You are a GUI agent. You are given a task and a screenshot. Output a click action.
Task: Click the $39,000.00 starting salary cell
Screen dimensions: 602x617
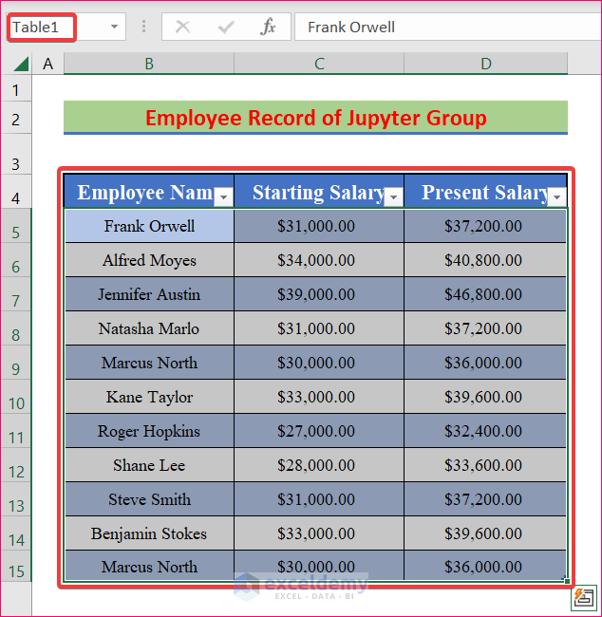coord(319,294)
